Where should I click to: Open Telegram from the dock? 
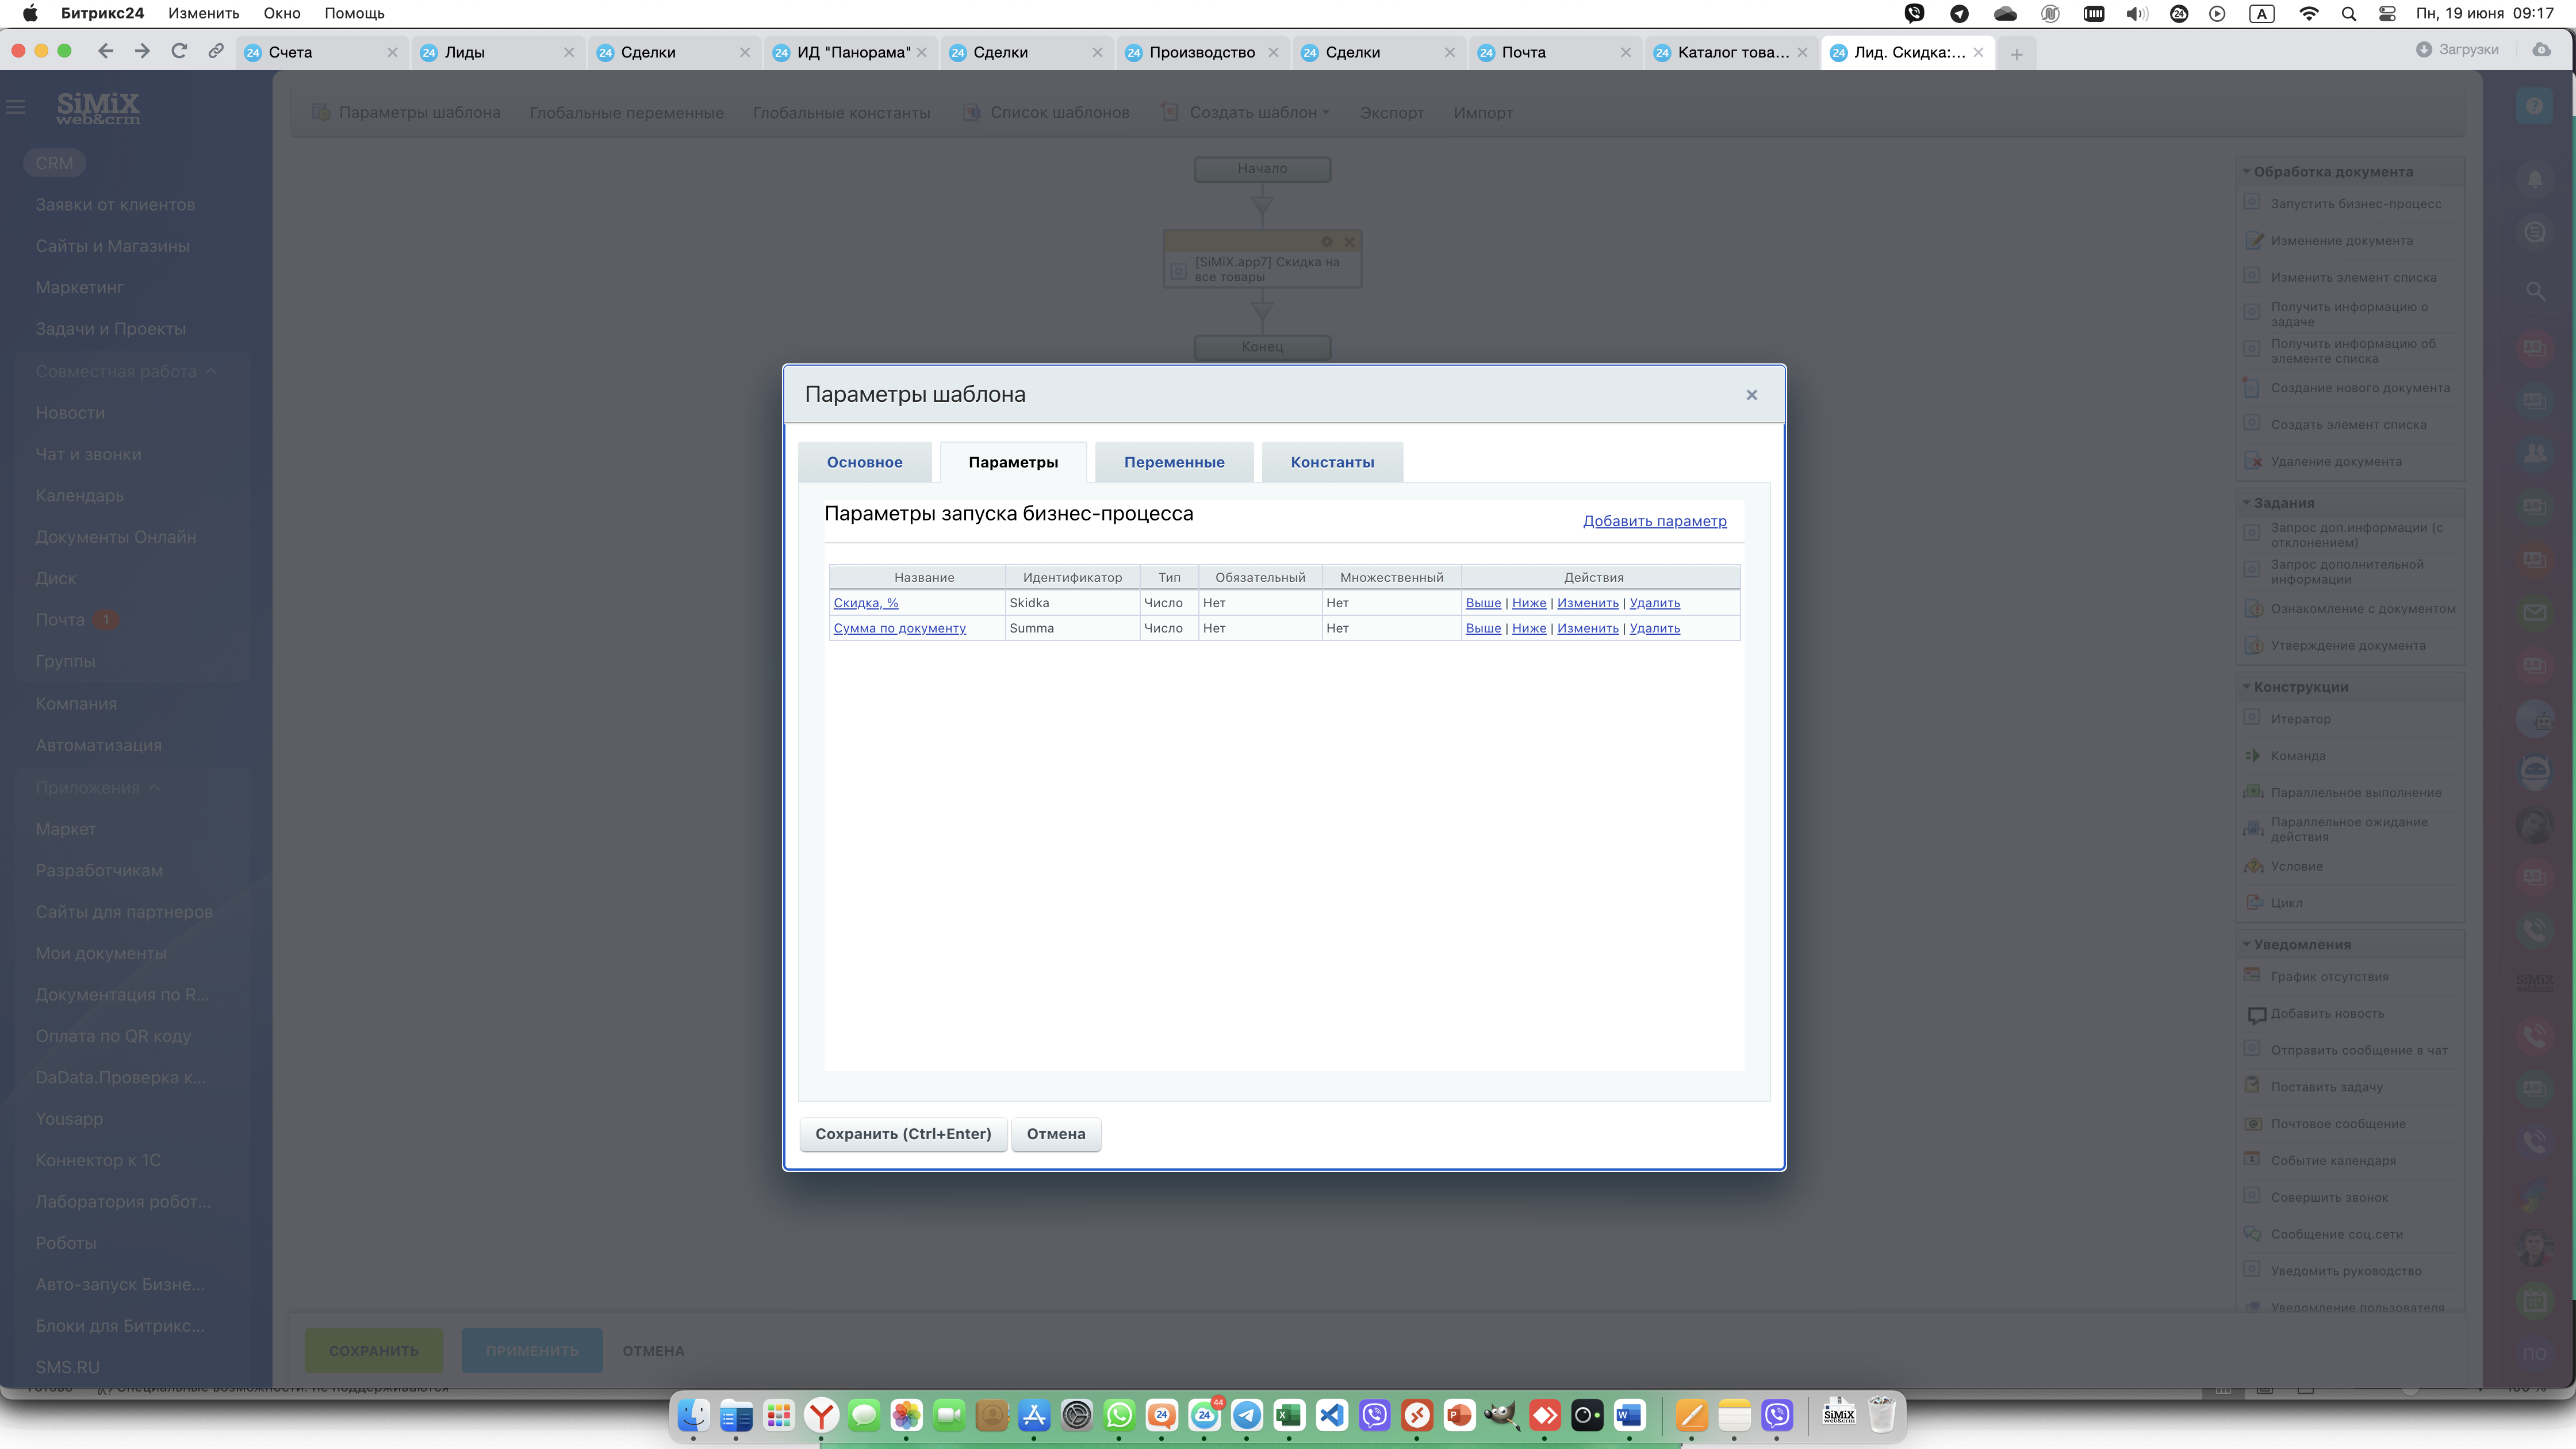1246,1415
